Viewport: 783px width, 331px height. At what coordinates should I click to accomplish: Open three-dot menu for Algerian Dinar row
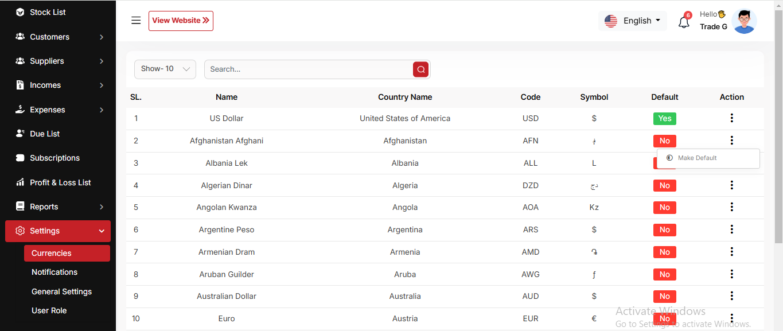click(731, 185)
